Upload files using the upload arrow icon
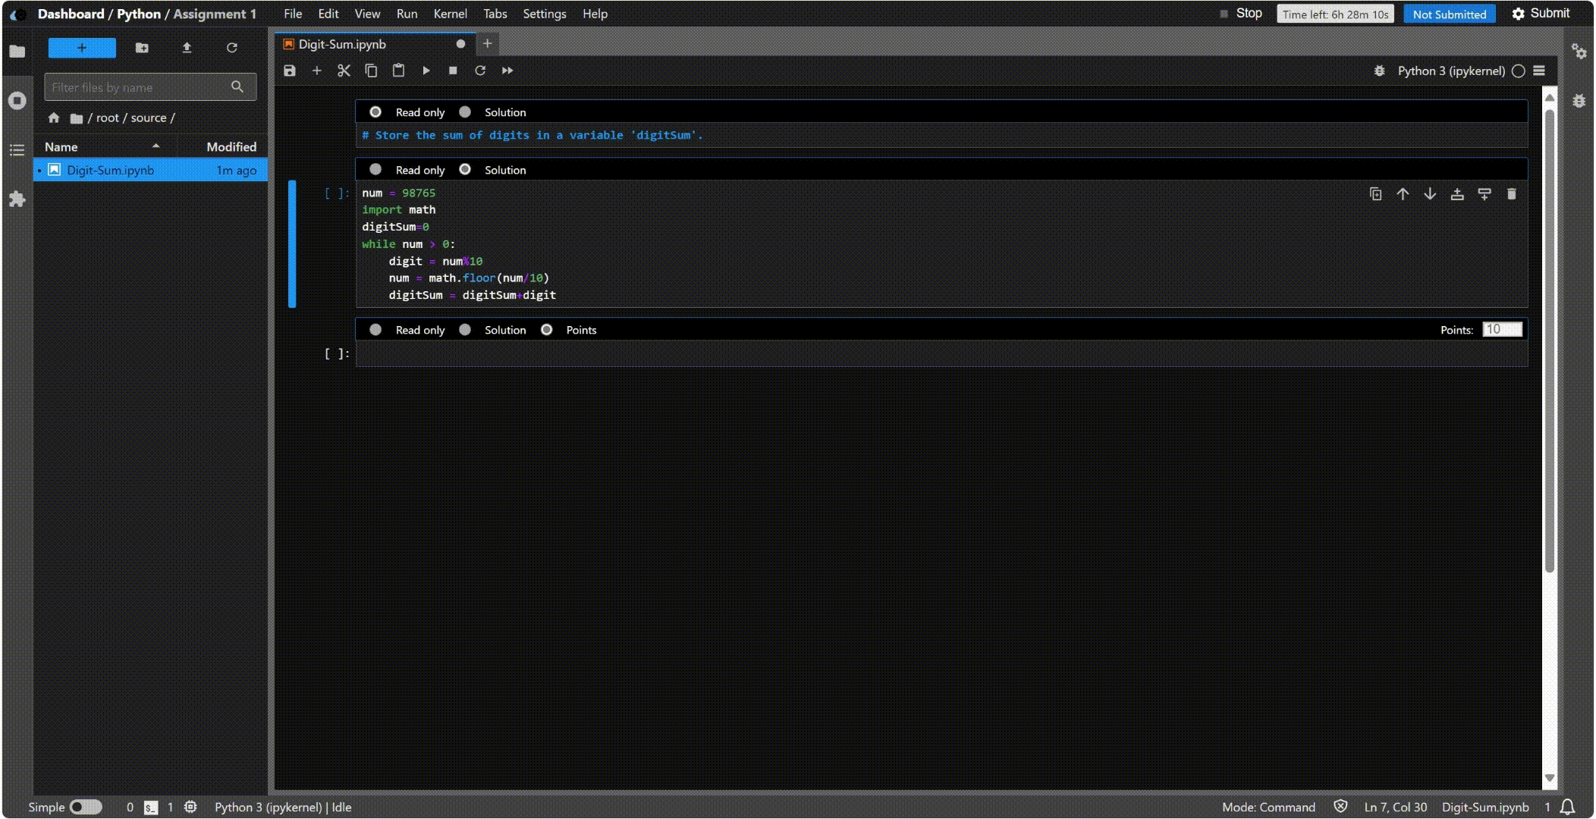The image size is (1596, 819). pyautogui.click(x=187, y=48)
